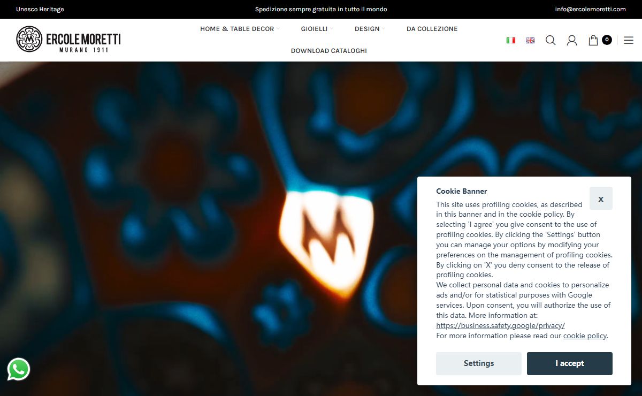642x396 pixels.
Task: Click the Ercole Moretti logo
Action: [68, 39]
